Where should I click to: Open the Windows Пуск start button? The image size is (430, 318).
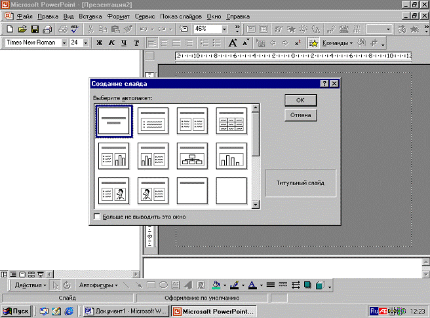tap(16, 311)
